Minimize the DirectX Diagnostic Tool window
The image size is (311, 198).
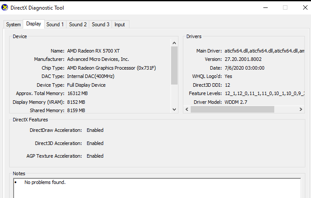point(266,8)
